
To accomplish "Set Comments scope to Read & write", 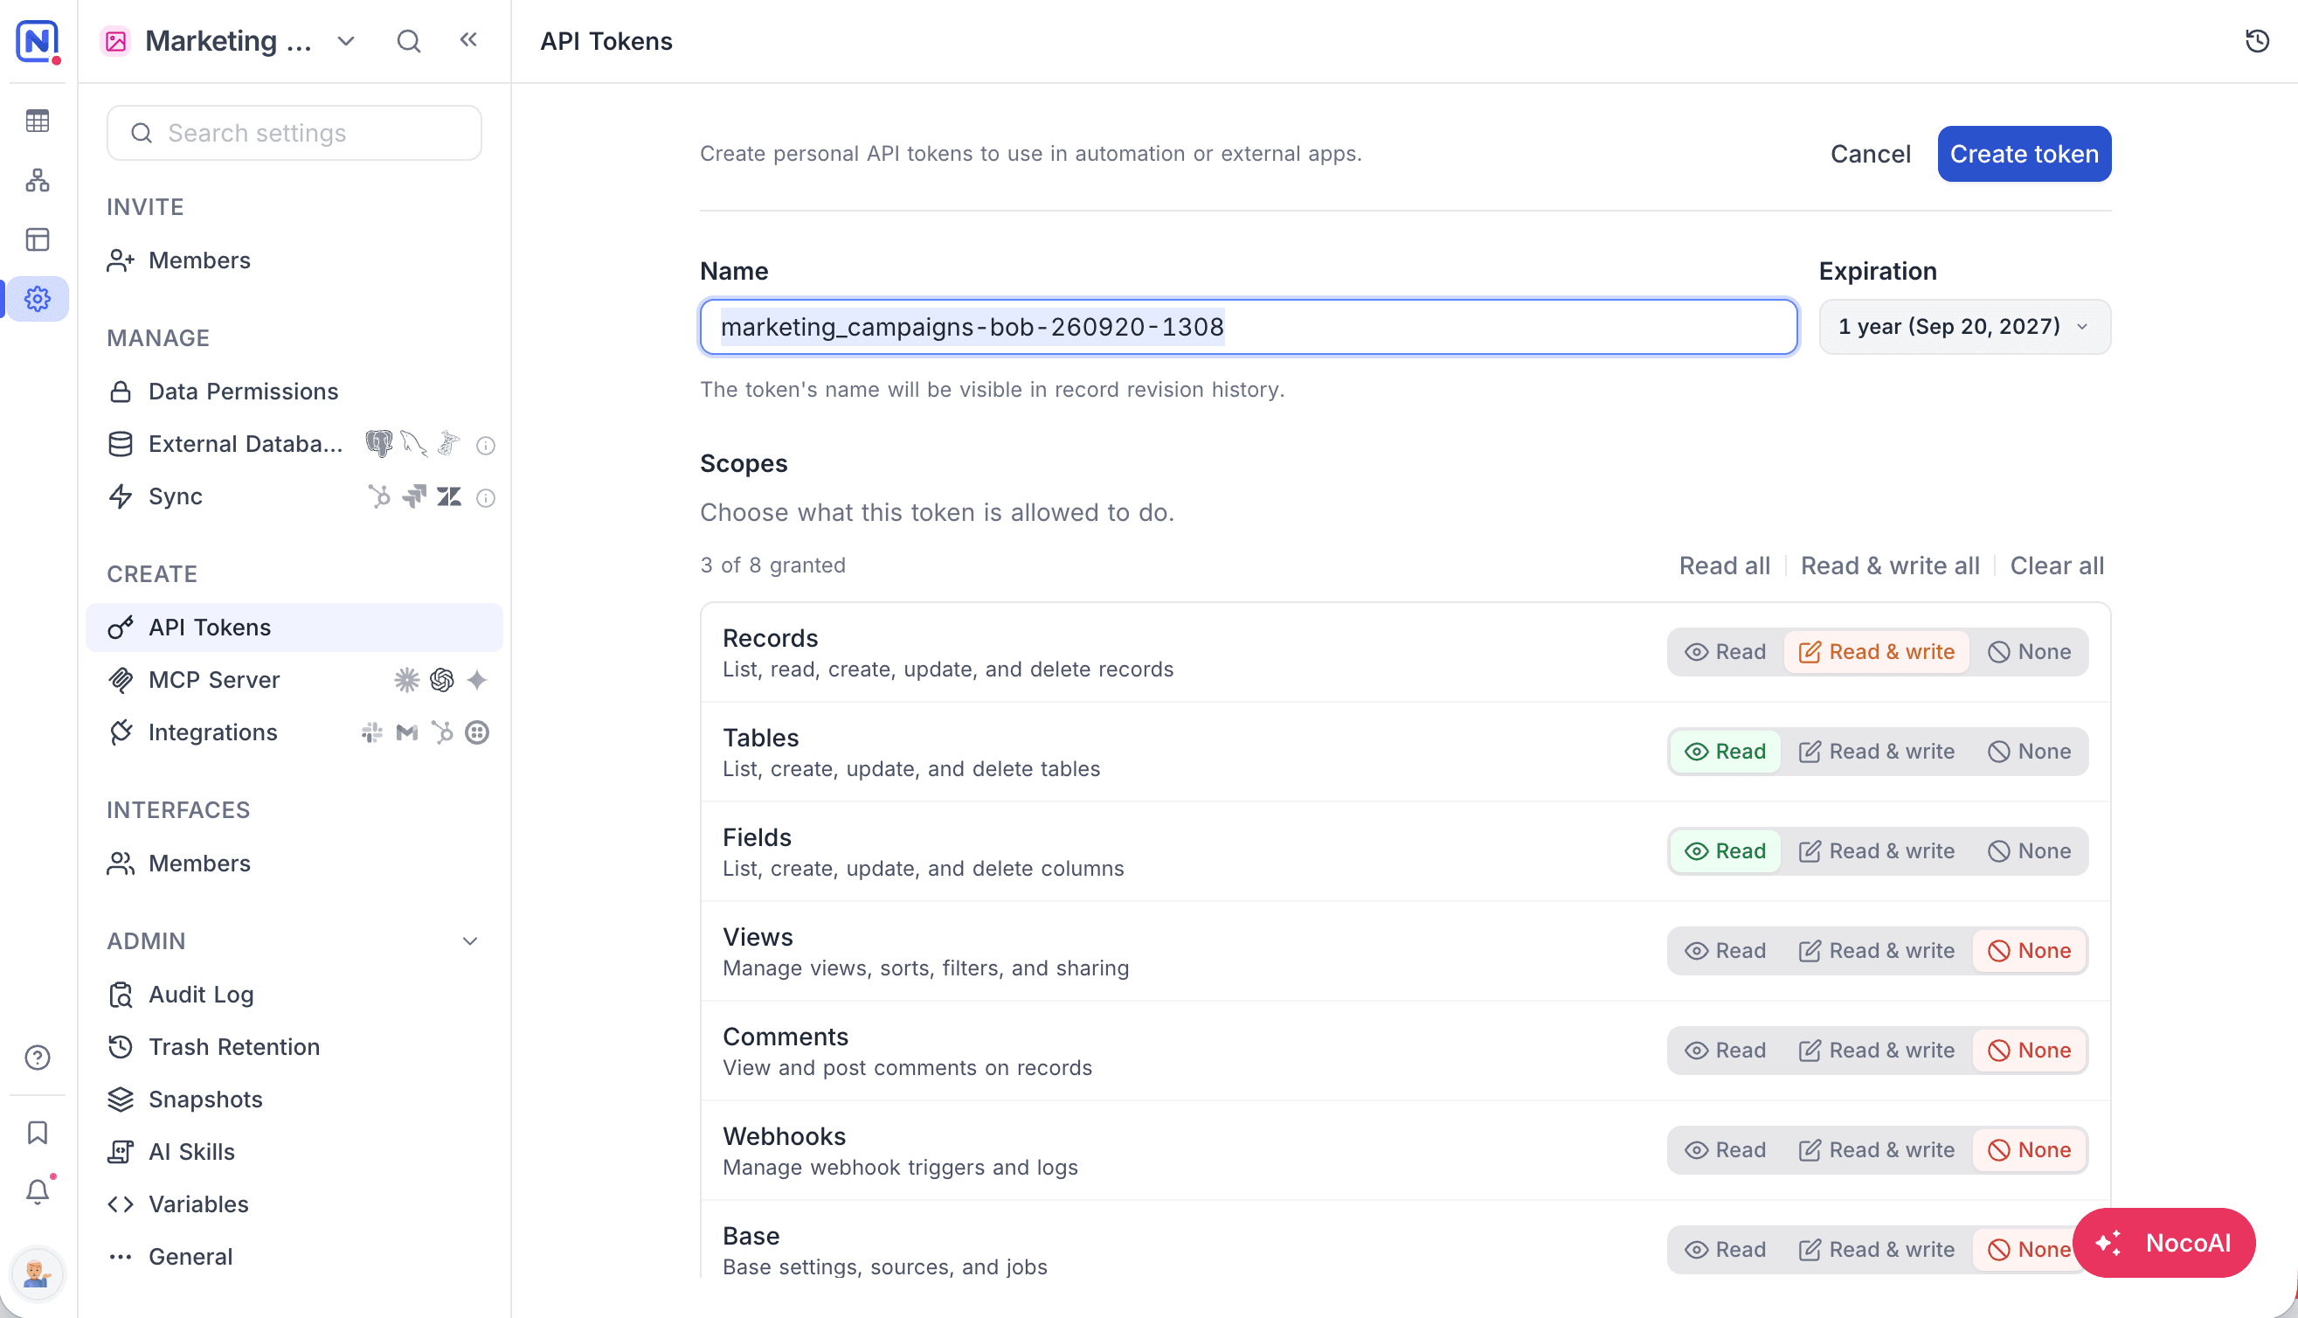I will coord(1876,1050).
